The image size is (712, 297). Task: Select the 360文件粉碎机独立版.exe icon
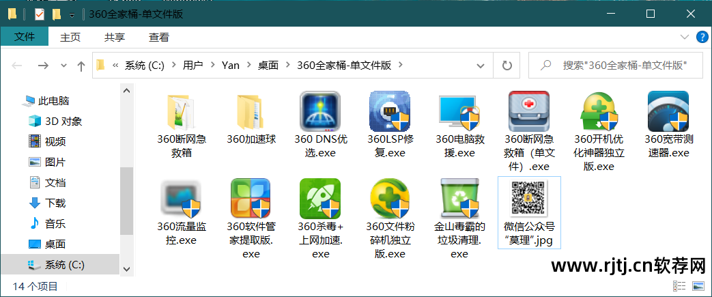pos(390,199)
